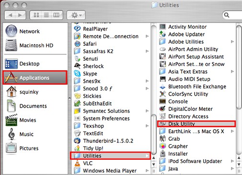Viewport: 242px width, 175px height.
Task: Open the Action gear dropdown menu
Action: (x=76, y=15)
